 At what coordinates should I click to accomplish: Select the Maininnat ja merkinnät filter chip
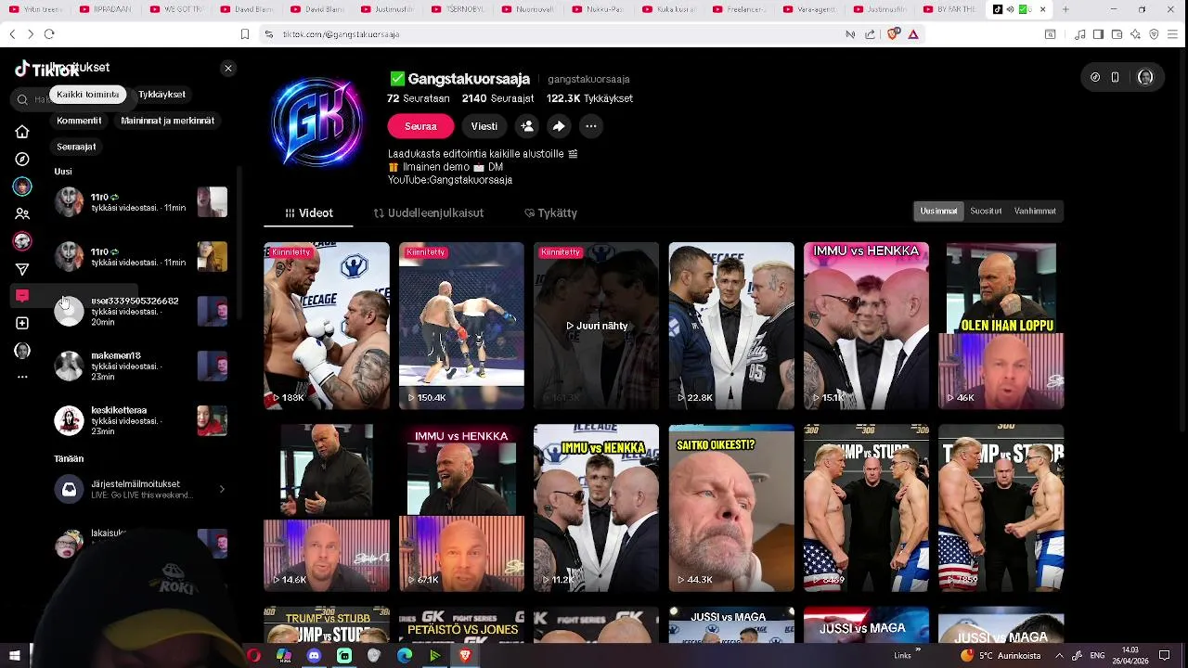tap(167, 121)
